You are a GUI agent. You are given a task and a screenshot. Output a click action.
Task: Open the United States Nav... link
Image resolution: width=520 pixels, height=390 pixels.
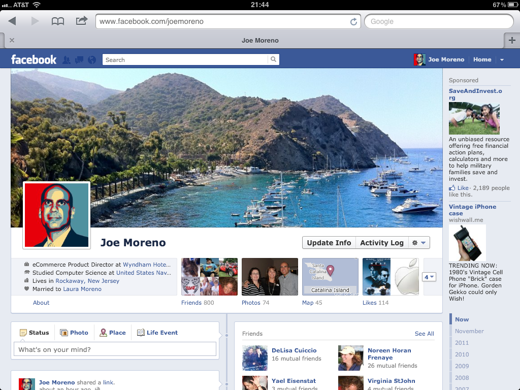coord(144,273)
